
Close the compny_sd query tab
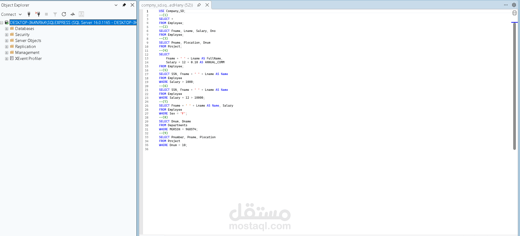207,5
